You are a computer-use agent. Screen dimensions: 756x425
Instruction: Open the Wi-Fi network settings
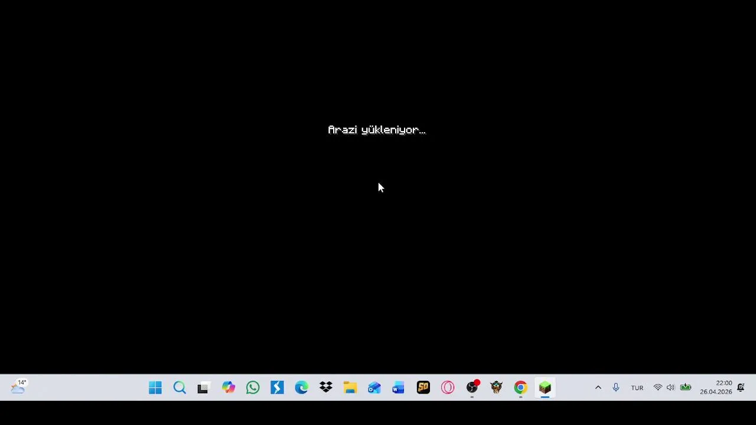pyautogui.click(x=657, y=388)
